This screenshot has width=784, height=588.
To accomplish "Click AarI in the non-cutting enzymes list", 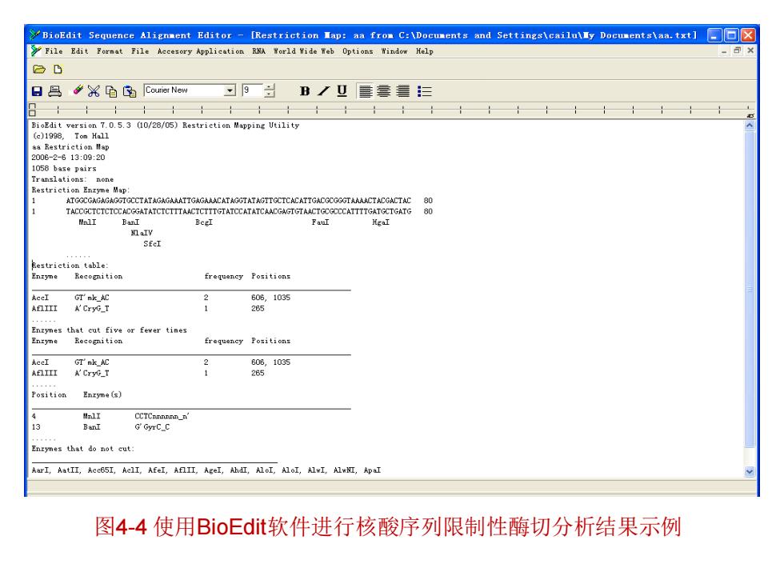I will point(41,470).
